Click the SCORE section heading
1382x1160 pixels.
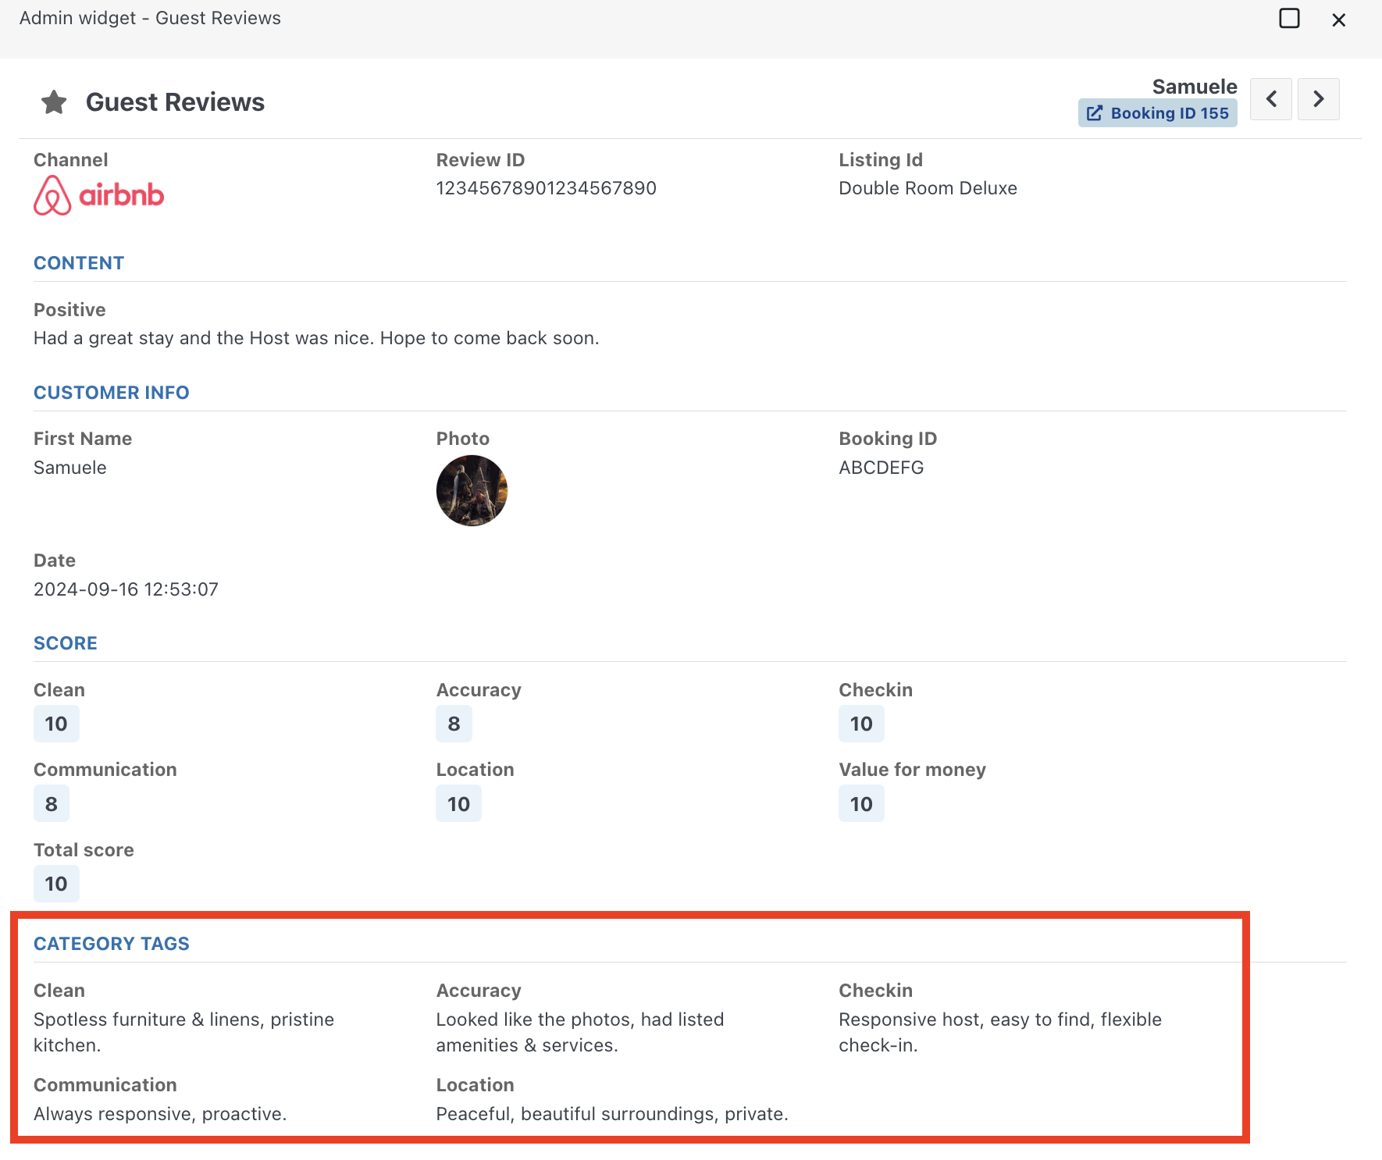coord(66,643)
